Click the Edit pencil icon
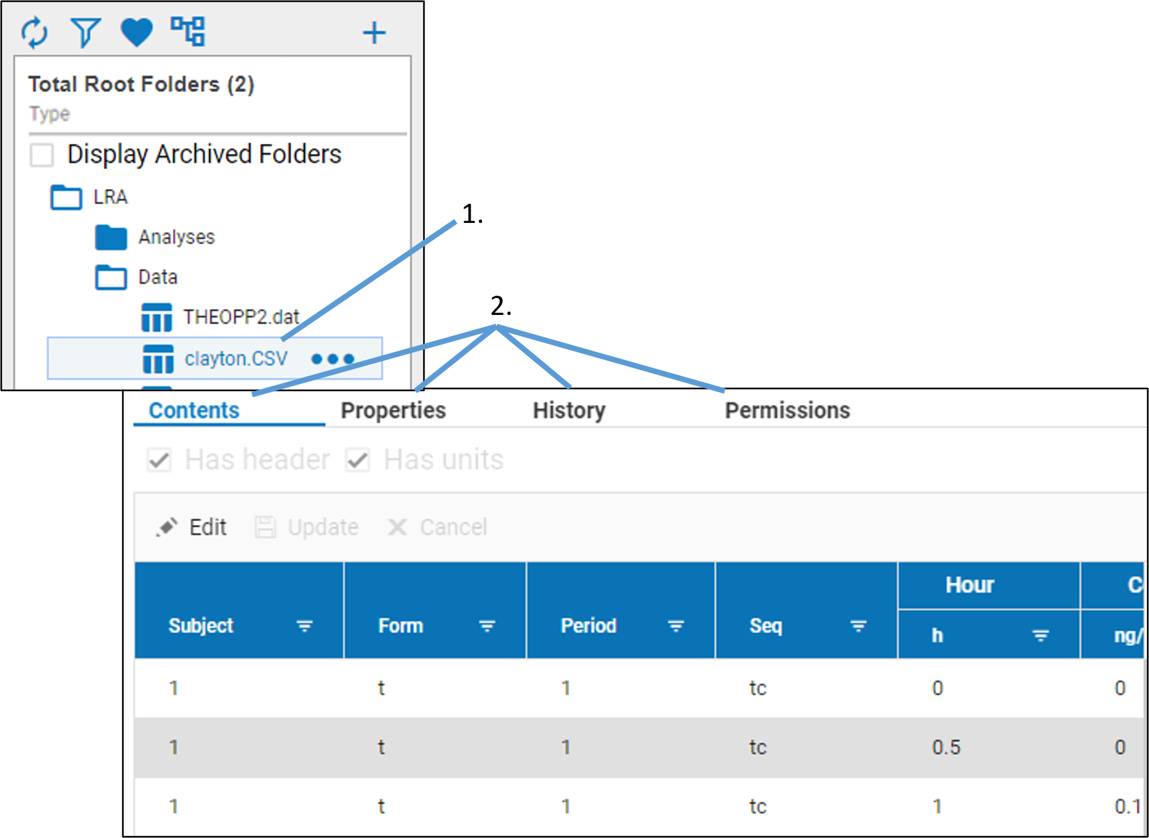The height and width of the screenshot is (838, 1149). click(x=167, y=527)
